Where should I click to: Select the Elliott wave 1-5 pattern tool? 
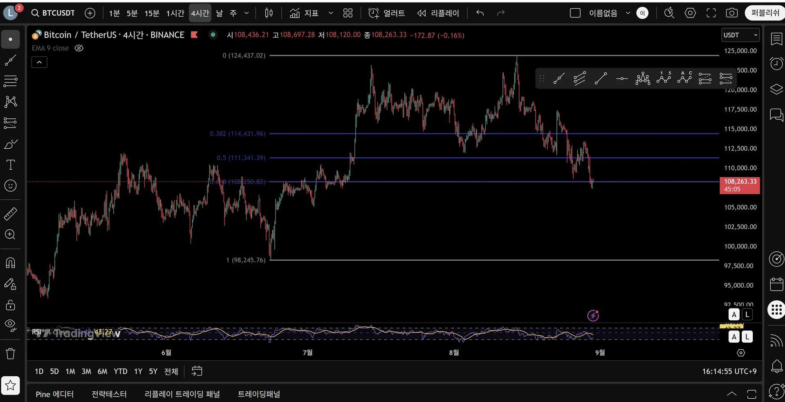click(x=664, y=78)
